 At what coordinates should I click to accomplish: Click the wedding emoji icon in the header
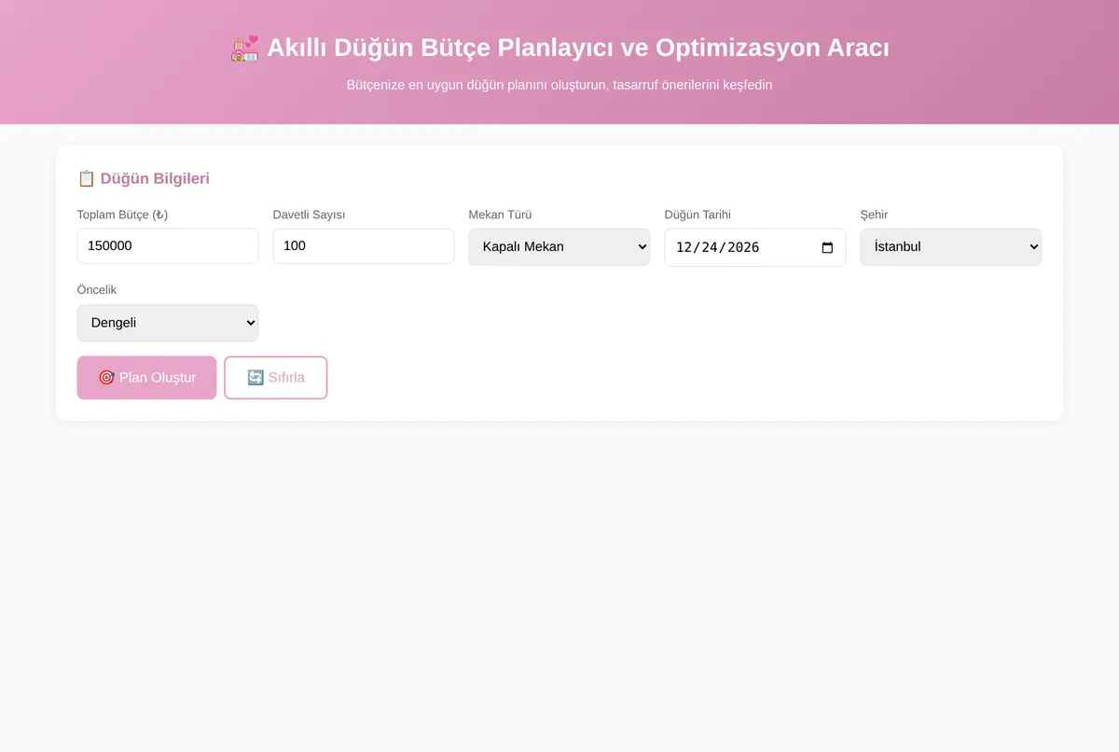(x=244, y=49)
